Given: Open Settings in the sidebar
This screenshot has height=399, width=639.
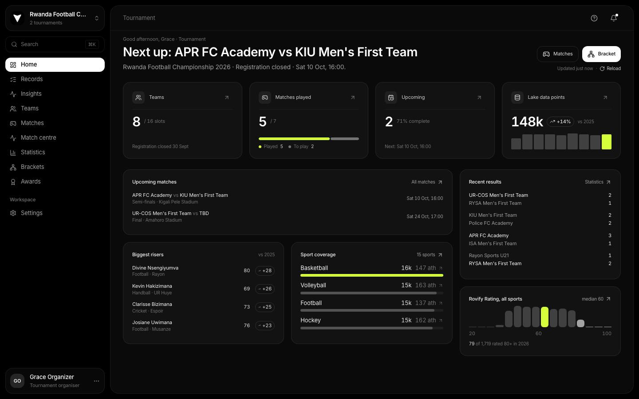Looking at the screenshot, I should click(55, 213).
